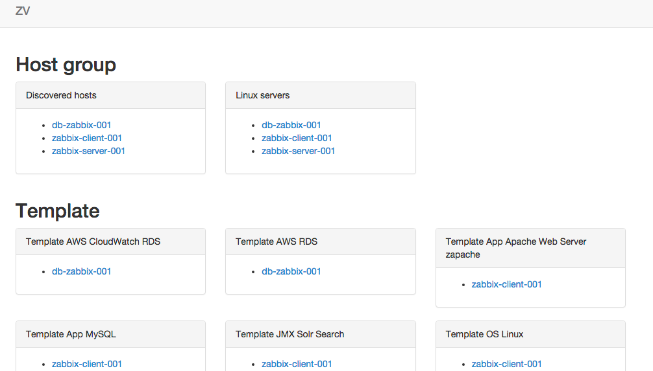
Task: Click the ZV brand link in navbar
Action: click(23, 11)
